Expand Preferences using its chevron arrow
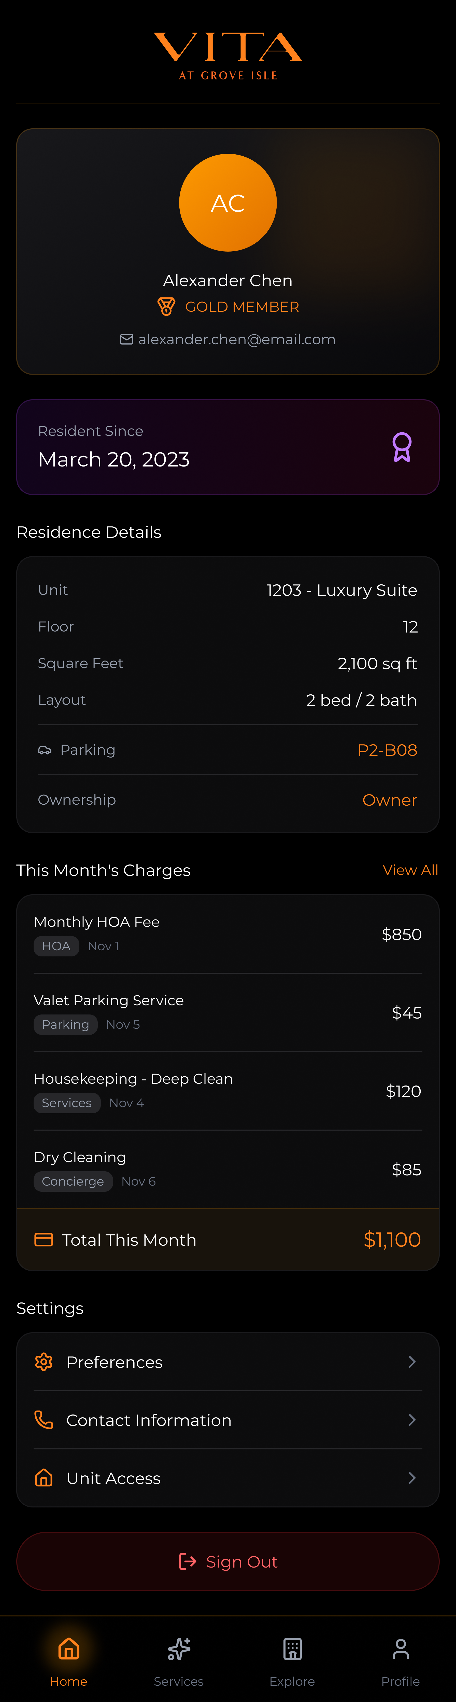The width and height of the screenshot is (456, 1702). [412, 1362]
